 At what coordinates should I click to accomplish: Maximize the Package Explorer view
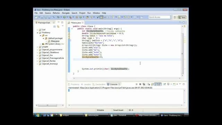coord(62,22)
